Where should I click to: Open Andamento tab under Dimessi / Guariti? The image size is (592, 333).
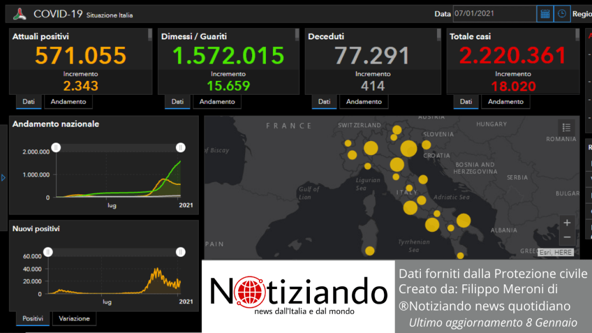coord(217,102)
